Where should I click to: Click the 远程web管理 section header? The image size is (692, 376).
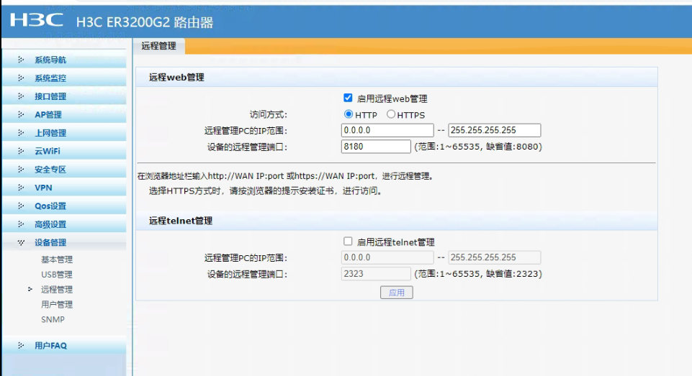[176, 78]
